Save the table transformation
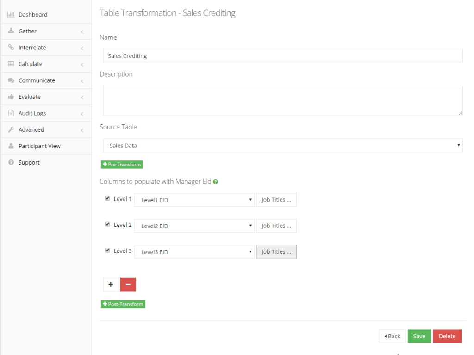Image resolution: width=474 pixels, height=355 pixels. click(419, 336)
